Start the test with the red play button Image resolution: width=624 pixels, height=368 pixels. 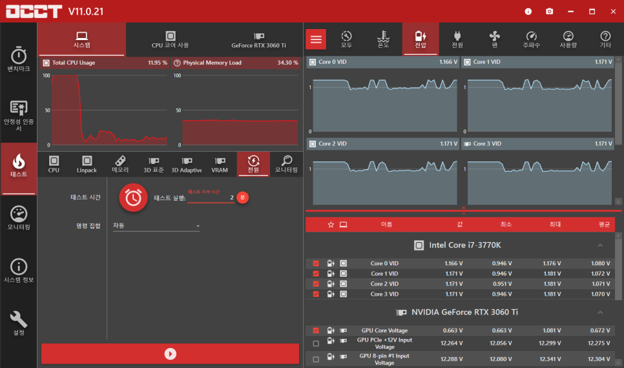tap(171, 354)
